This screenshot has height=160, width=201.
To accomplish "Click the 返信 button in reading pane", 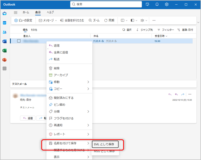I will 28,118.
